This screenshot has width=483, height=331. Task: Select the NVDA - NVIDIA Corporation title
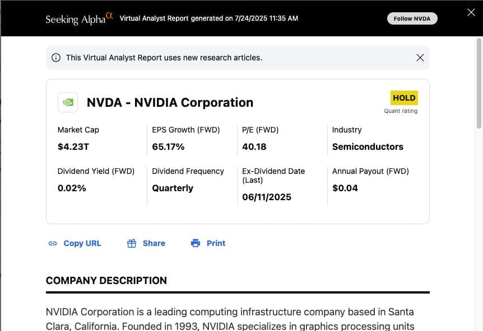170,103
